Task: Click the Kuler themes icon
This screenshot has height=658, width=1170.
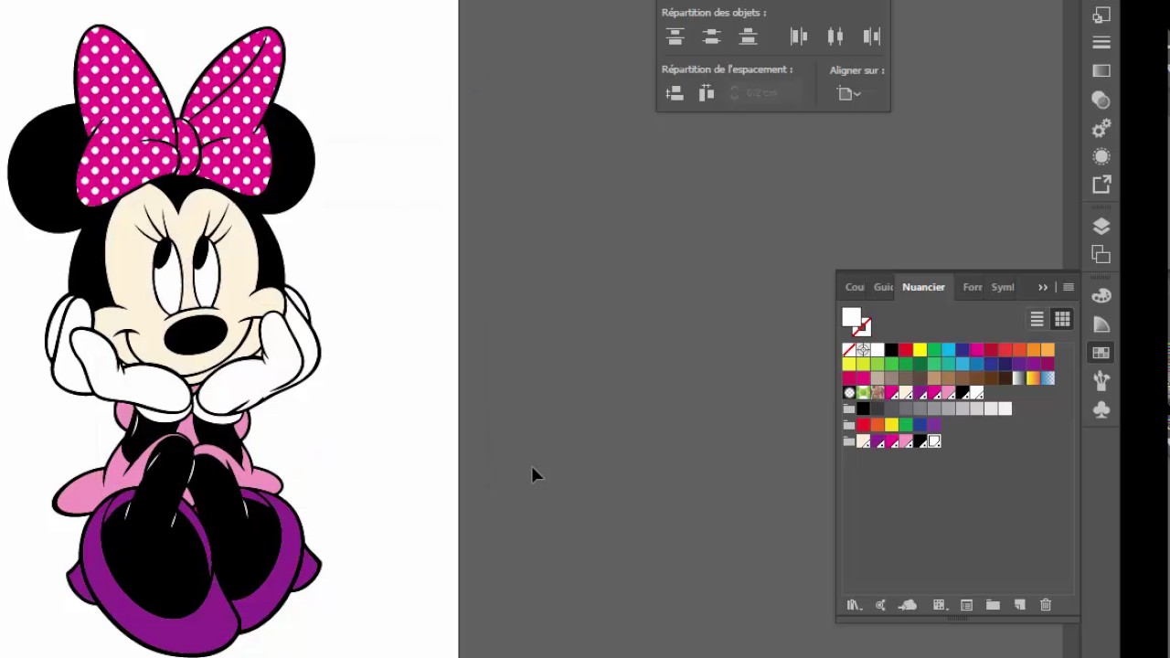Action: click(880, 605)
